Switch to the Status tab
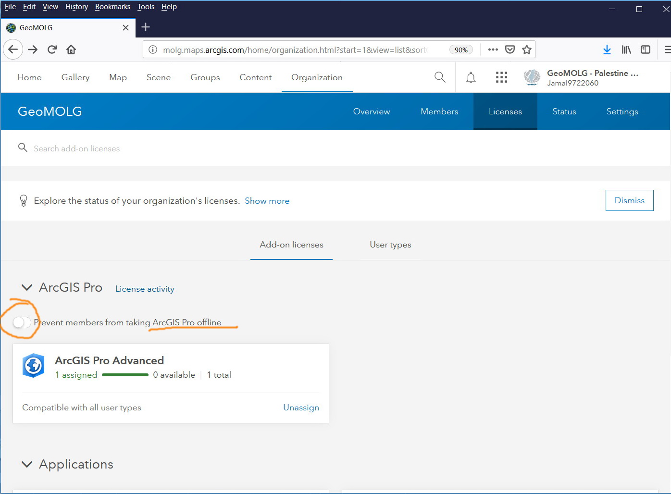 click(564, 111)
